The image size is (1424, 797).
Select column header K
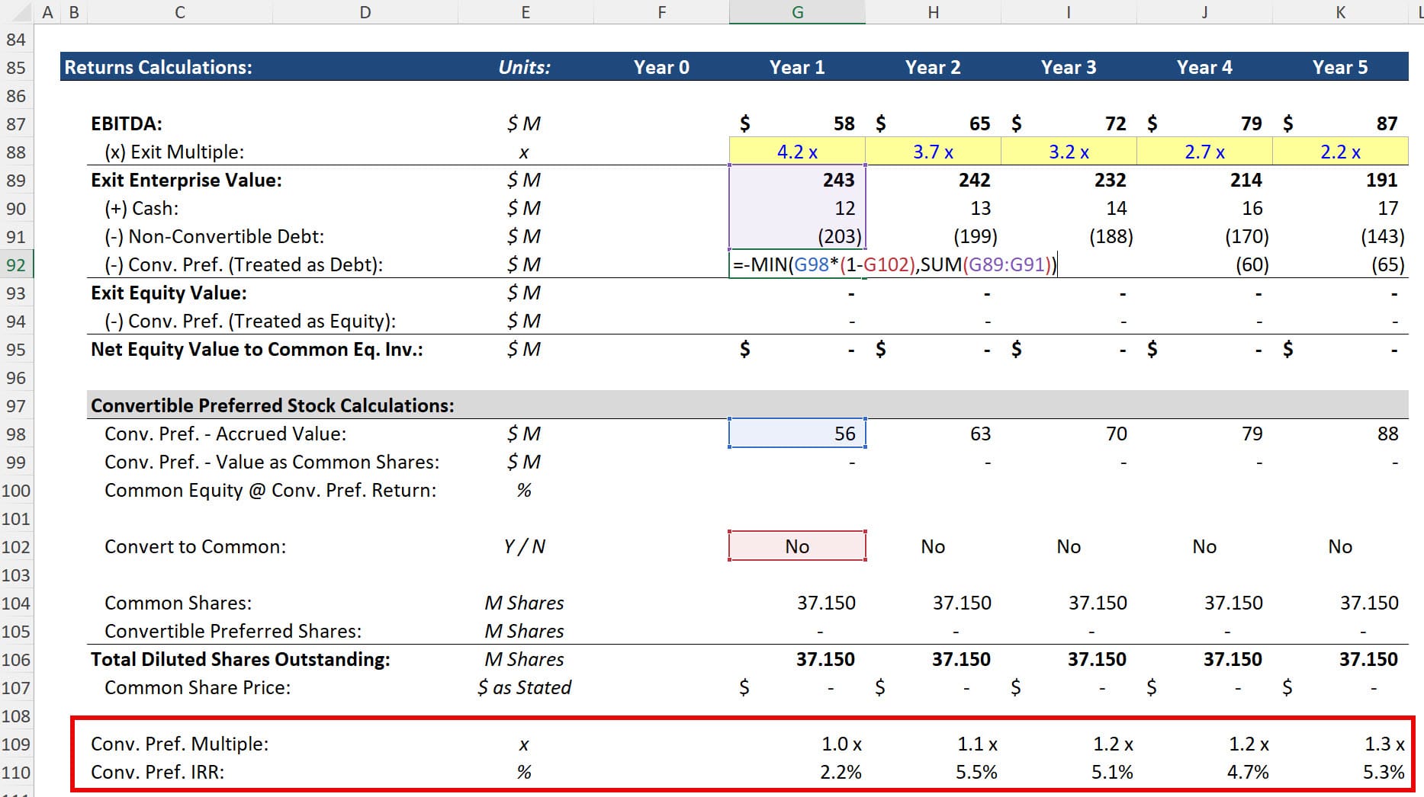coord(1340,11)
